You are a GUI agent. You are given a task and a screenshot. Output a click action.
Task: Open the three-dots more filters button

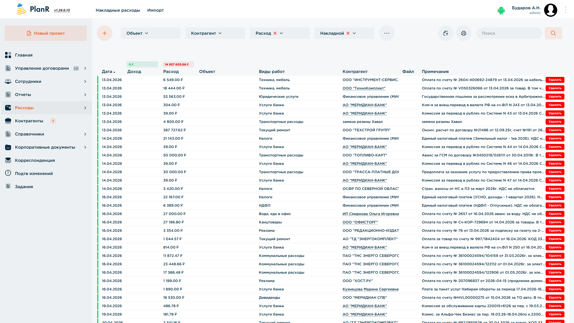coord(387,33)
